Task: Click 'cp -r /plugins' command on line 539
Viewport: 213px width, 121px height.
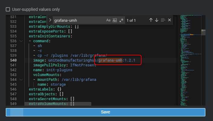Action: [x=53, y=56]
